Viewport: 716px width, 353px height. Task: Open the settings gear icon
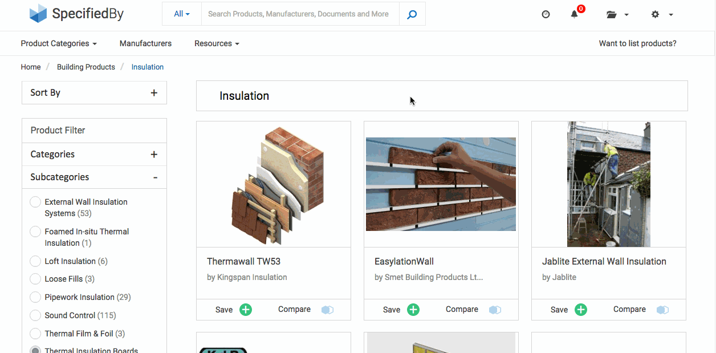coord(655,14)
